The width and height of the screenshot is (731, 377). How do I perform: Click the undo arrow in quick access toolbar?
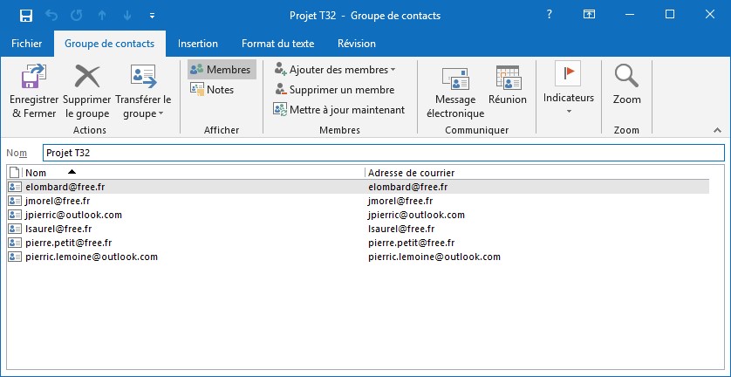51,15
